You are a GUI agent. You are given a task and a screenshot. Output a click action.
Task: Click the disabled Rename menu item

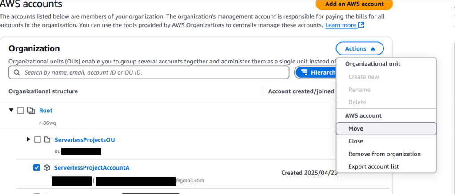[x=386, y=90]
